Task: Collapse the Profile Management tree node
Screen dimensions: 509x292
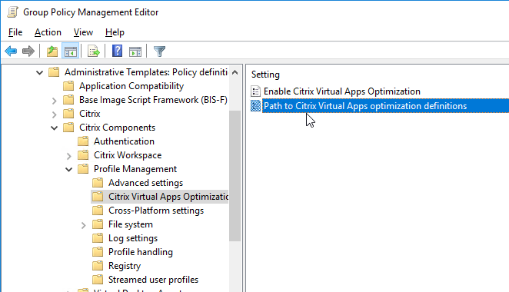Action: click(69, 169)
